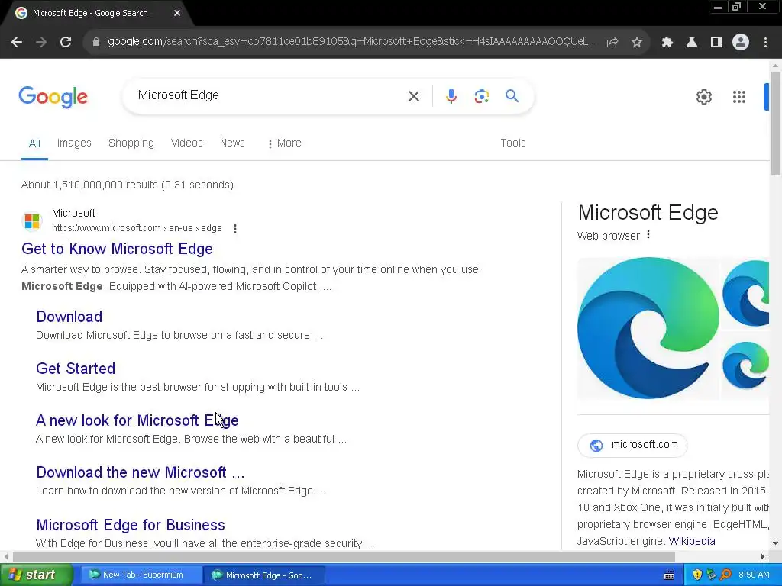The height and width of the screenshot is (586, 782).
Task: Open the Download sitelink
Action: click(x=69, y=317)
